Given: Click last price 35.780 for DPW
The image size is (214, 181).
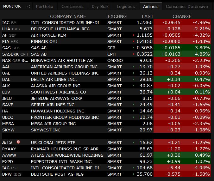Looking at the screenshot, I should tap(145, 174).
